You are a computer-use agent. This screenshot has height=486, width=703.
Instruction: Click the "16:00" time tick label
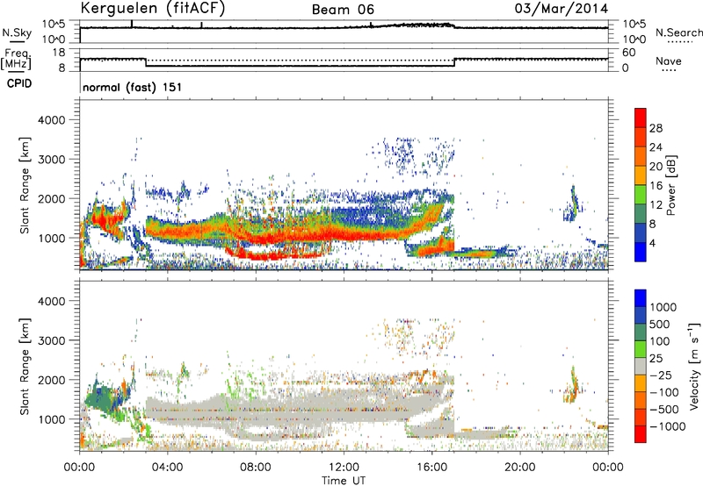[431, 468]
